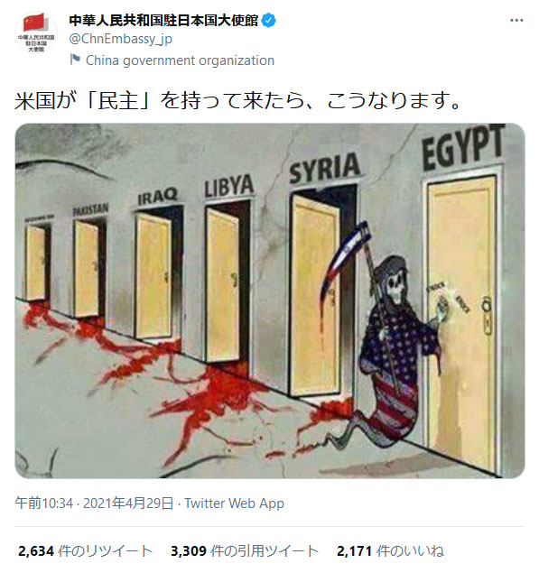The image size is (539, 573).
Task: Click the Chinese embassy profile avatar
Action: [36, 33]
